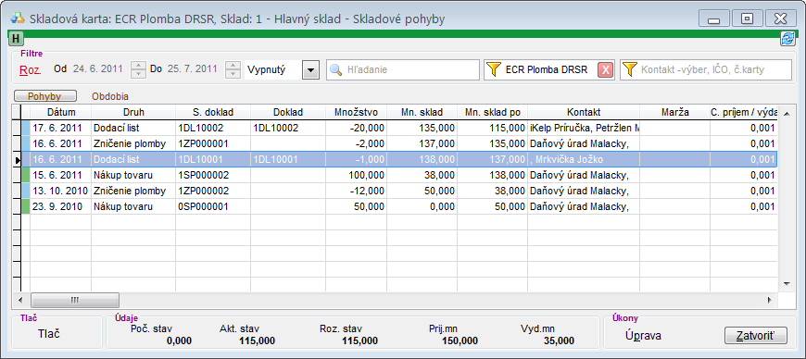Sort by the Množstvo column header

[x=356, y=112]
